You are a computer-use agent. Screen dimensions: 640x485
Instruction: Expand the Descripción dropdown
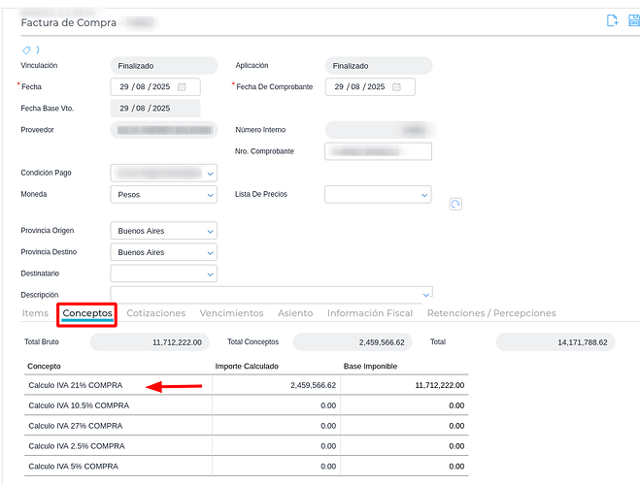tap(425, 294)
